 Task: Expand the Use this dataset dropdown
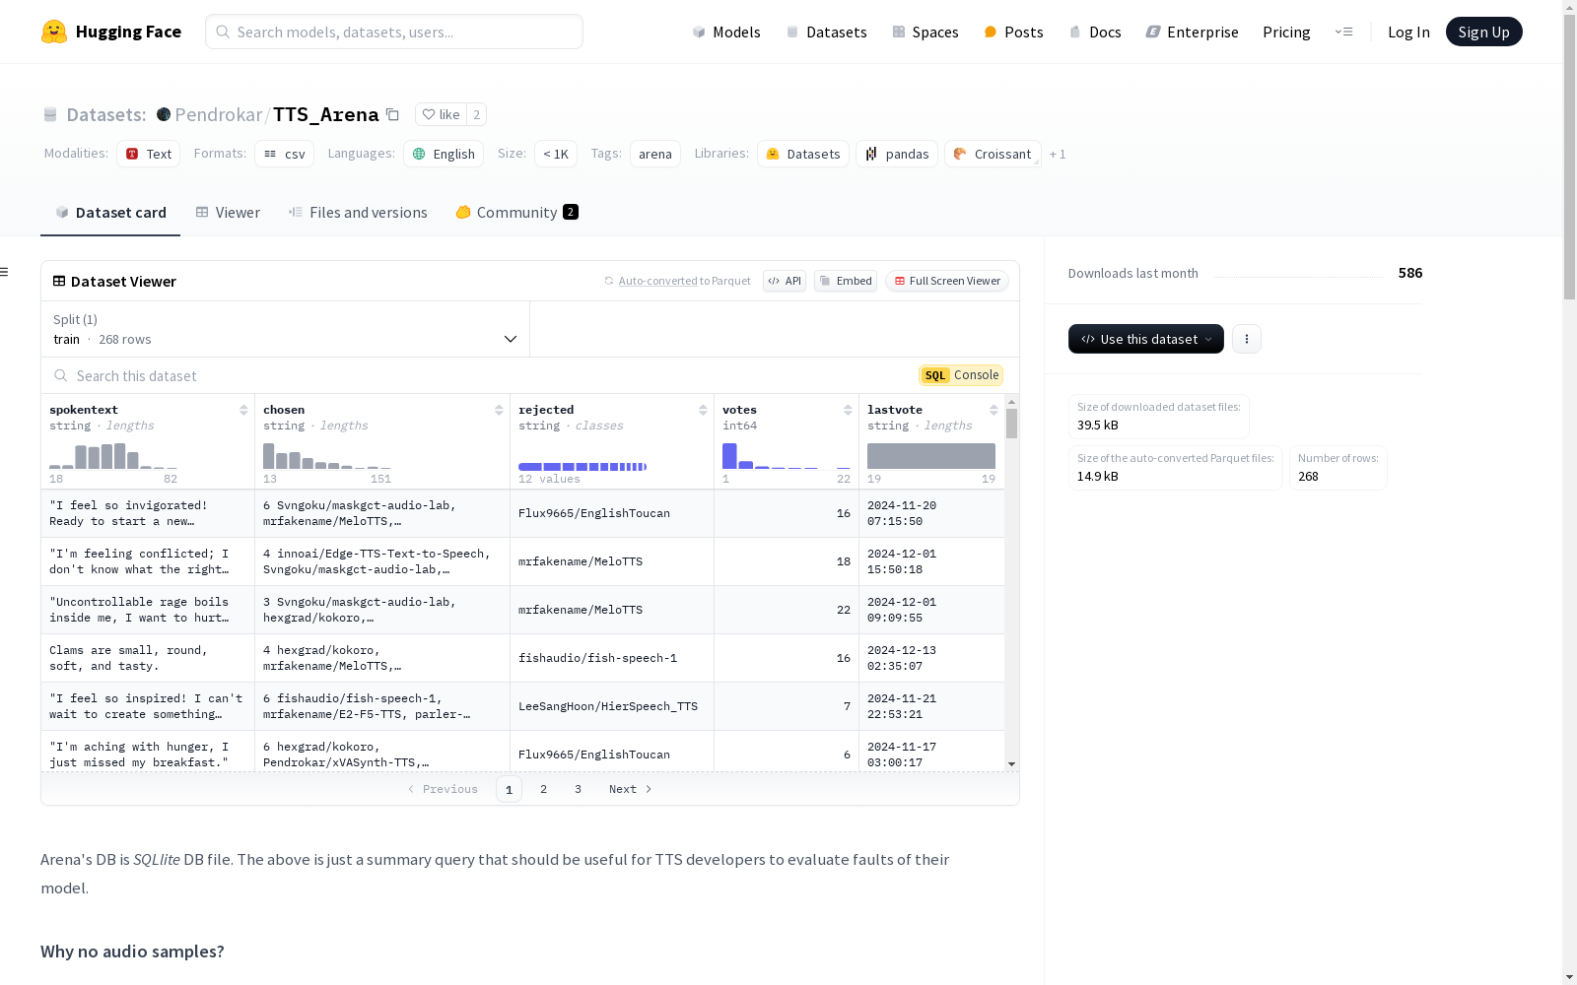[x=1145, y=339]
